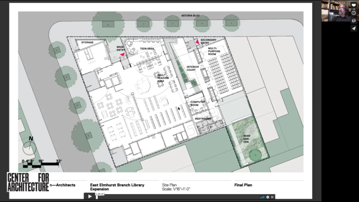
Task: Add video to collections using the stack icon
Action: coord(353,21)
